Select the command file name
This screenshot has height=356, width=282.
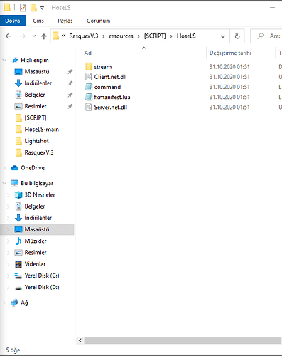[107, 87]
